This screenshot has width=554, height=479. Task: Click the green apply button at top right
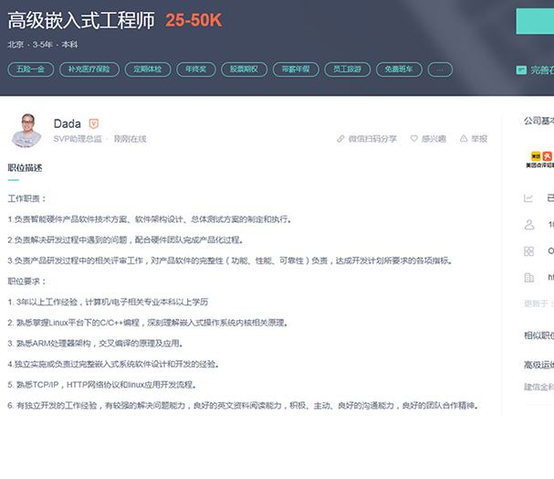535,21
